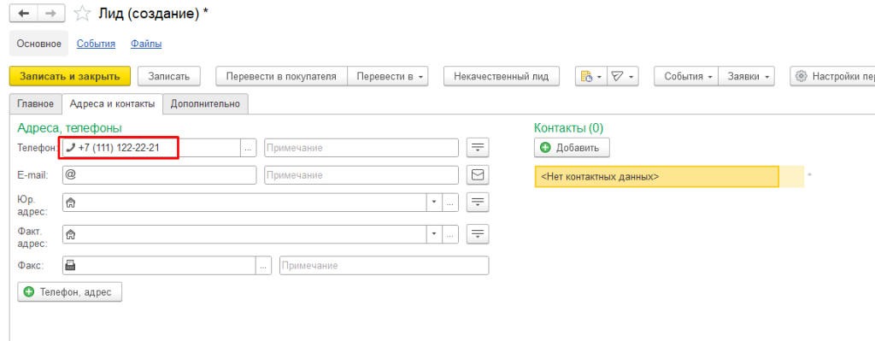This screenshot has height=341, width=875.
Task: Open the Перевести в dropdown
Action: [x=388, y=76]
